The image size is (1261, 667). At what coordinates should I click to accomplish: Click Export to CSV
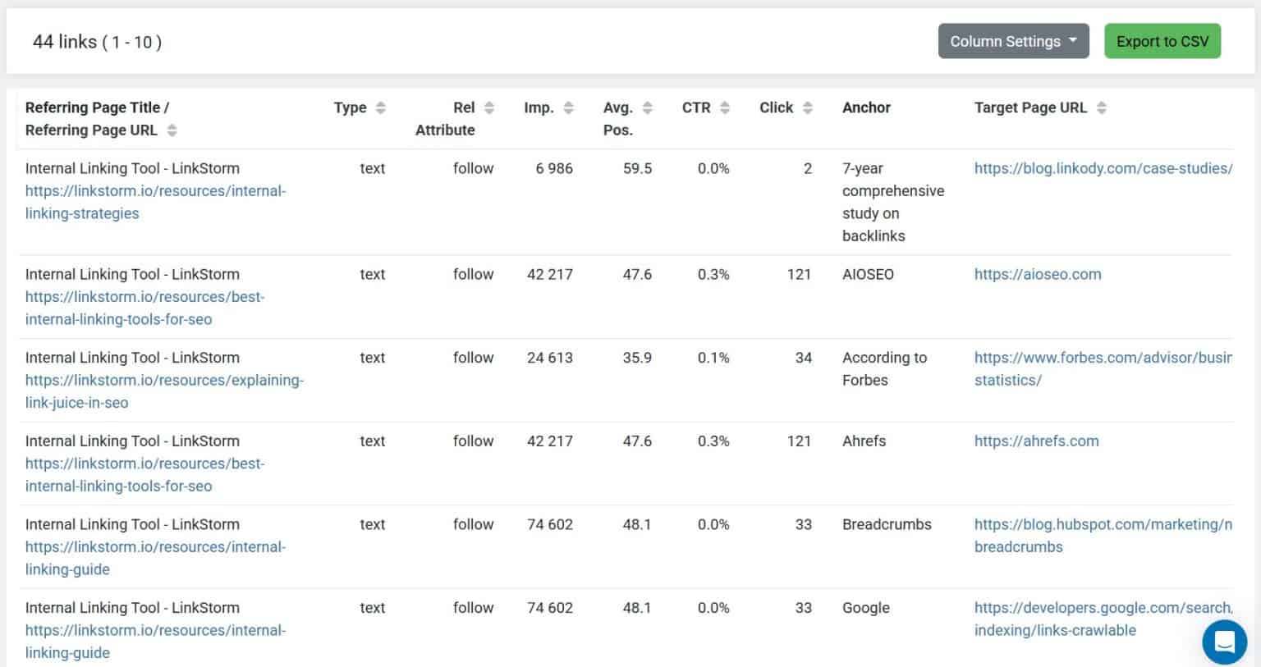[1162, 40]
